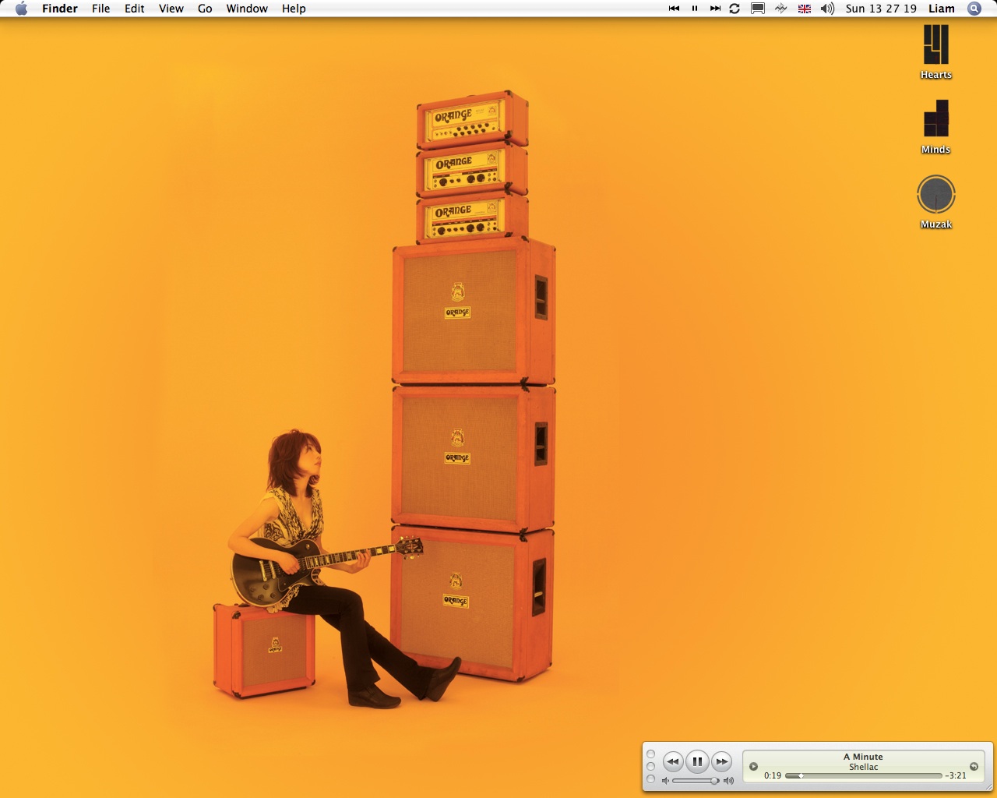Click the zoom button of iTunes mini player
Screen dimensions: 997x798
coord(651,779)
